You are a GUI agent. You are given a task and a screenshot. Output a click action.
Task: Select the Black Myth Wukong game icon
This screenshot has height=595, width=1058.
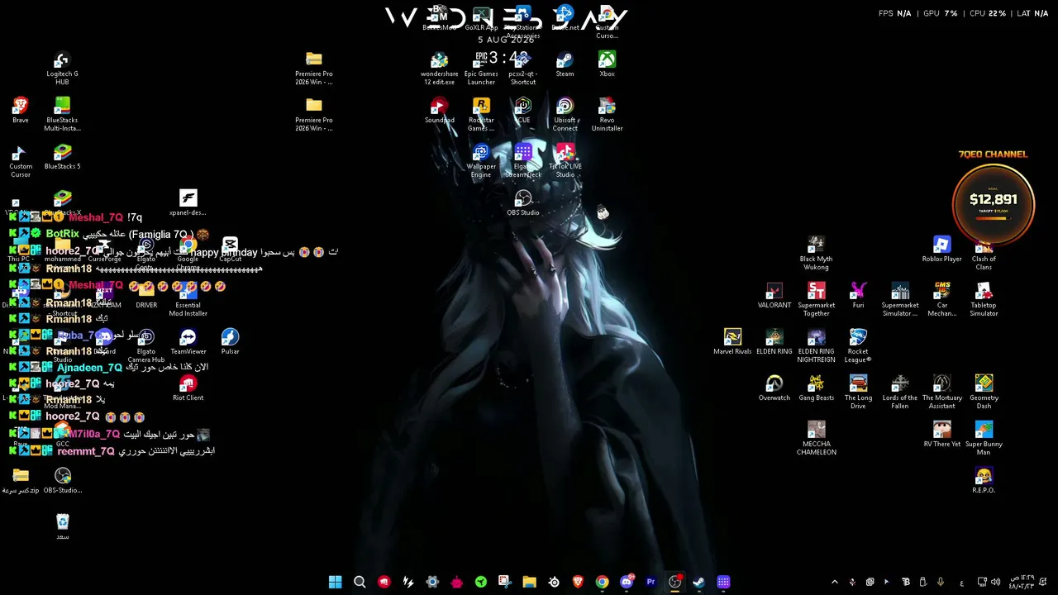click(817, 253)
